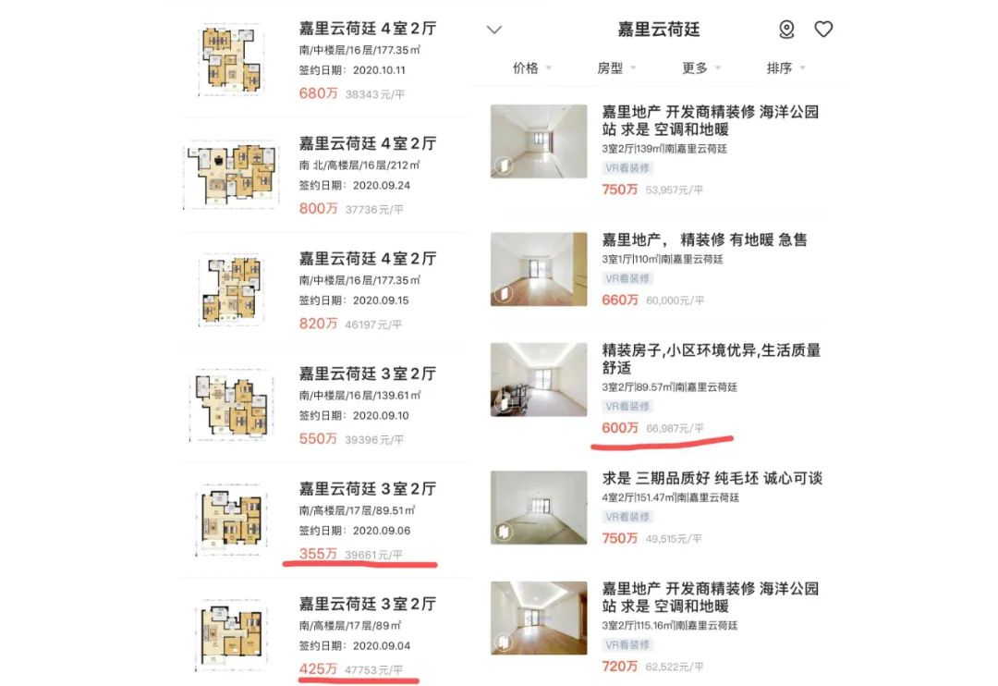Open the 排序 sort dropdown
This screenshot has height=686, width=998.
point(785,68)
